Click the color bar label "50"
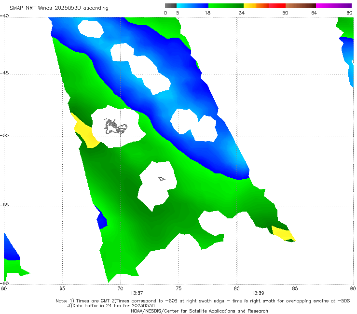 click(x=285, y=13)
